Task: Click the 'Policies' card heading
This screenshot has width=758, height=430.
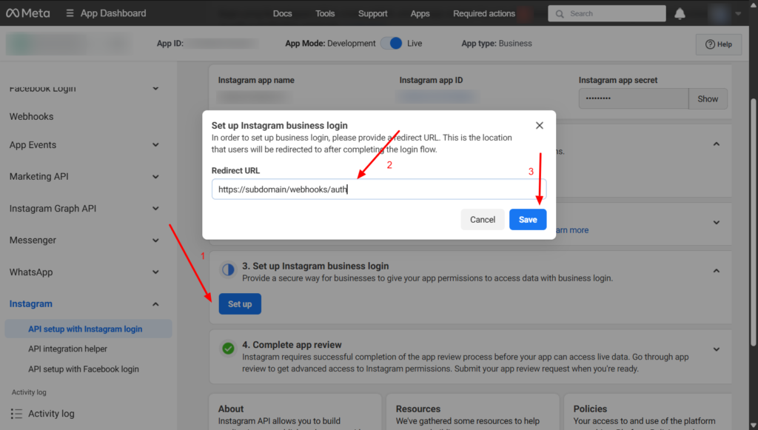Action: [x=590, y=409]
